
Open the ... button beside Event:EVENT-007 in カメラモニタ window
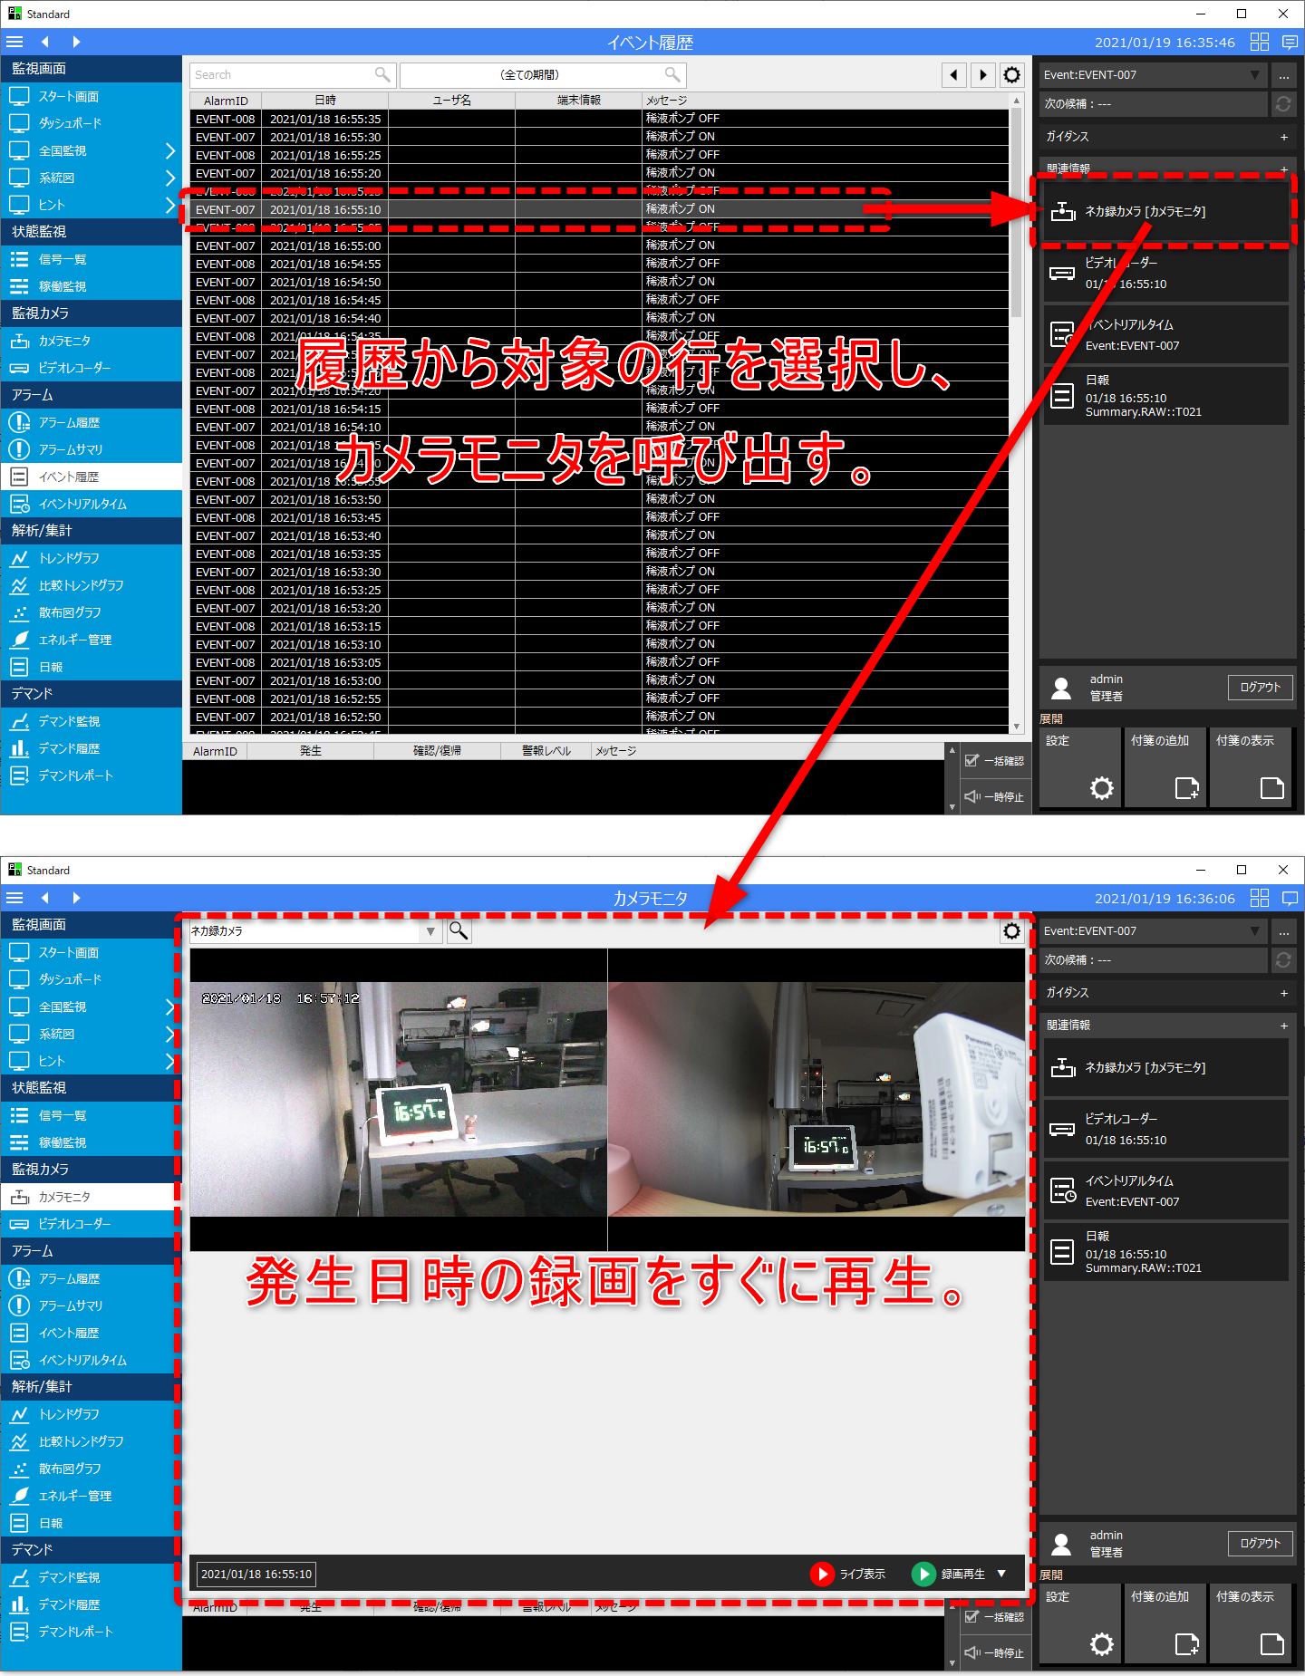1283,931
